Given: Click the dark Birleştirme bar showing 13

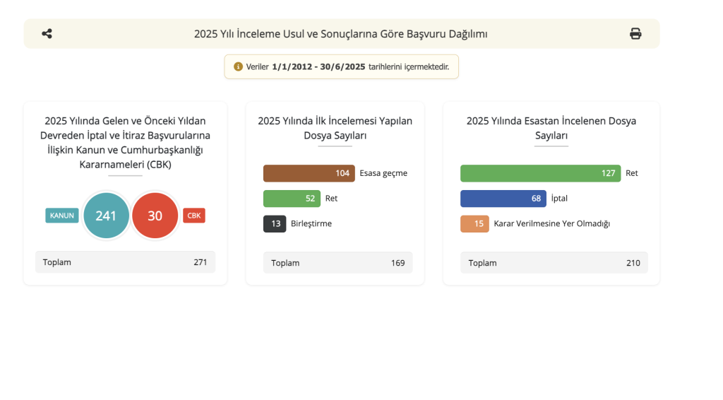Looking at the screenshot, I should pos(275,224).
